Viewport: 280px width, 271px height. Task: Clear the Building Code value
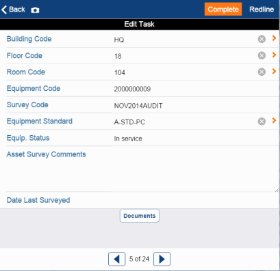click(262, 39)
